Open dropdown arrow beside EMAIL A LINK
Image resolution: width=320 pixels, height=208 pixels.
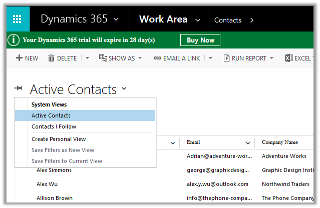coord(210,58)
